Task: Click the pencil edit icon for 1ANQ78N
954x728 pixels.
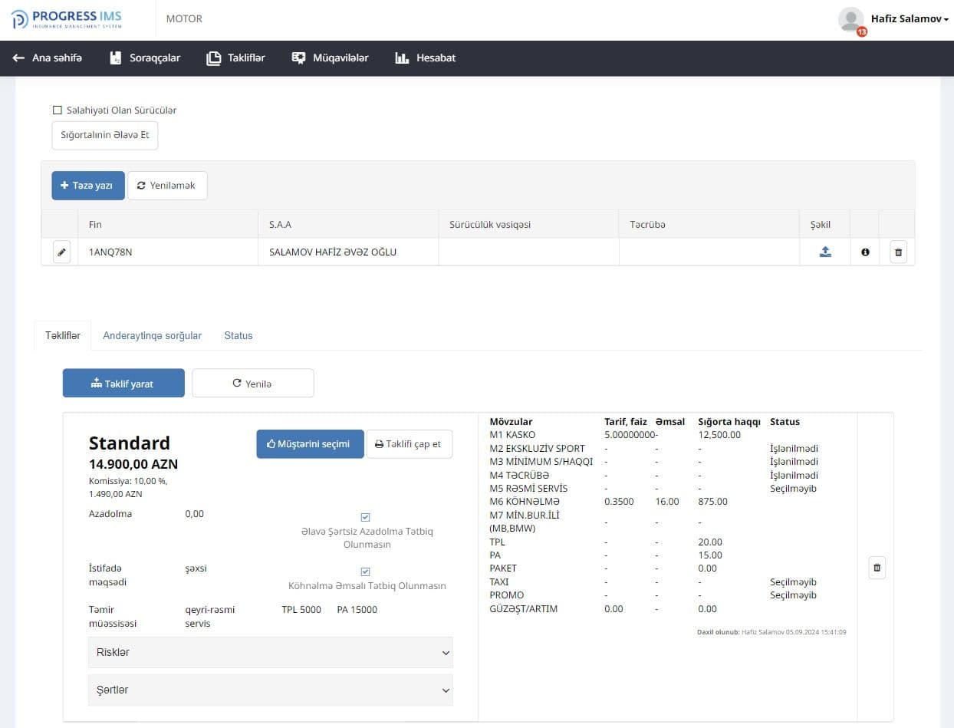Action: (62, 252)
